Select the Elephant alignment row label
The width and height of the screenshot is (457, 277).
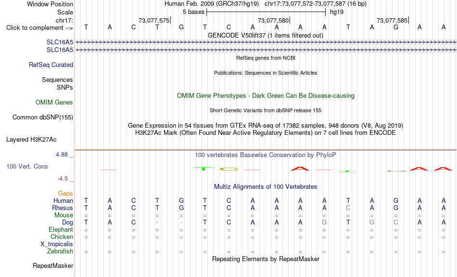click(61, 230)
